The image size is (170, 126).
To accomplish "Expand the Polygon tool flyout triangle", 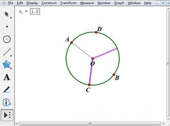I will point(11,68).
